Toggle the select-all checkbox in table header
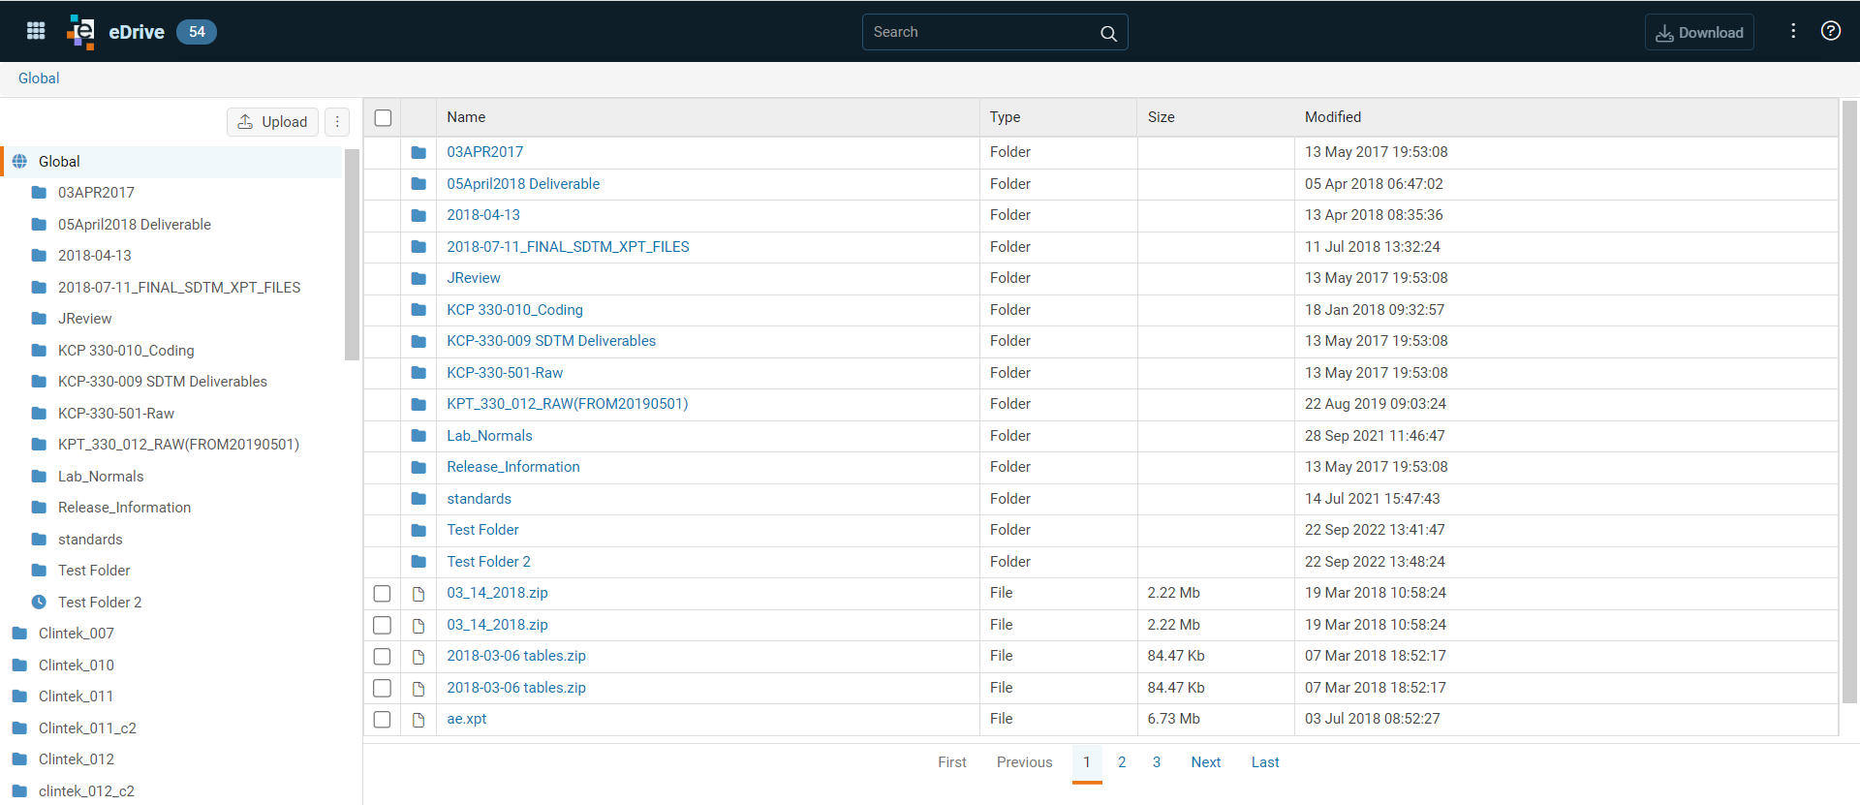Screen dimensions: 1860x805 tap(383, 117)
